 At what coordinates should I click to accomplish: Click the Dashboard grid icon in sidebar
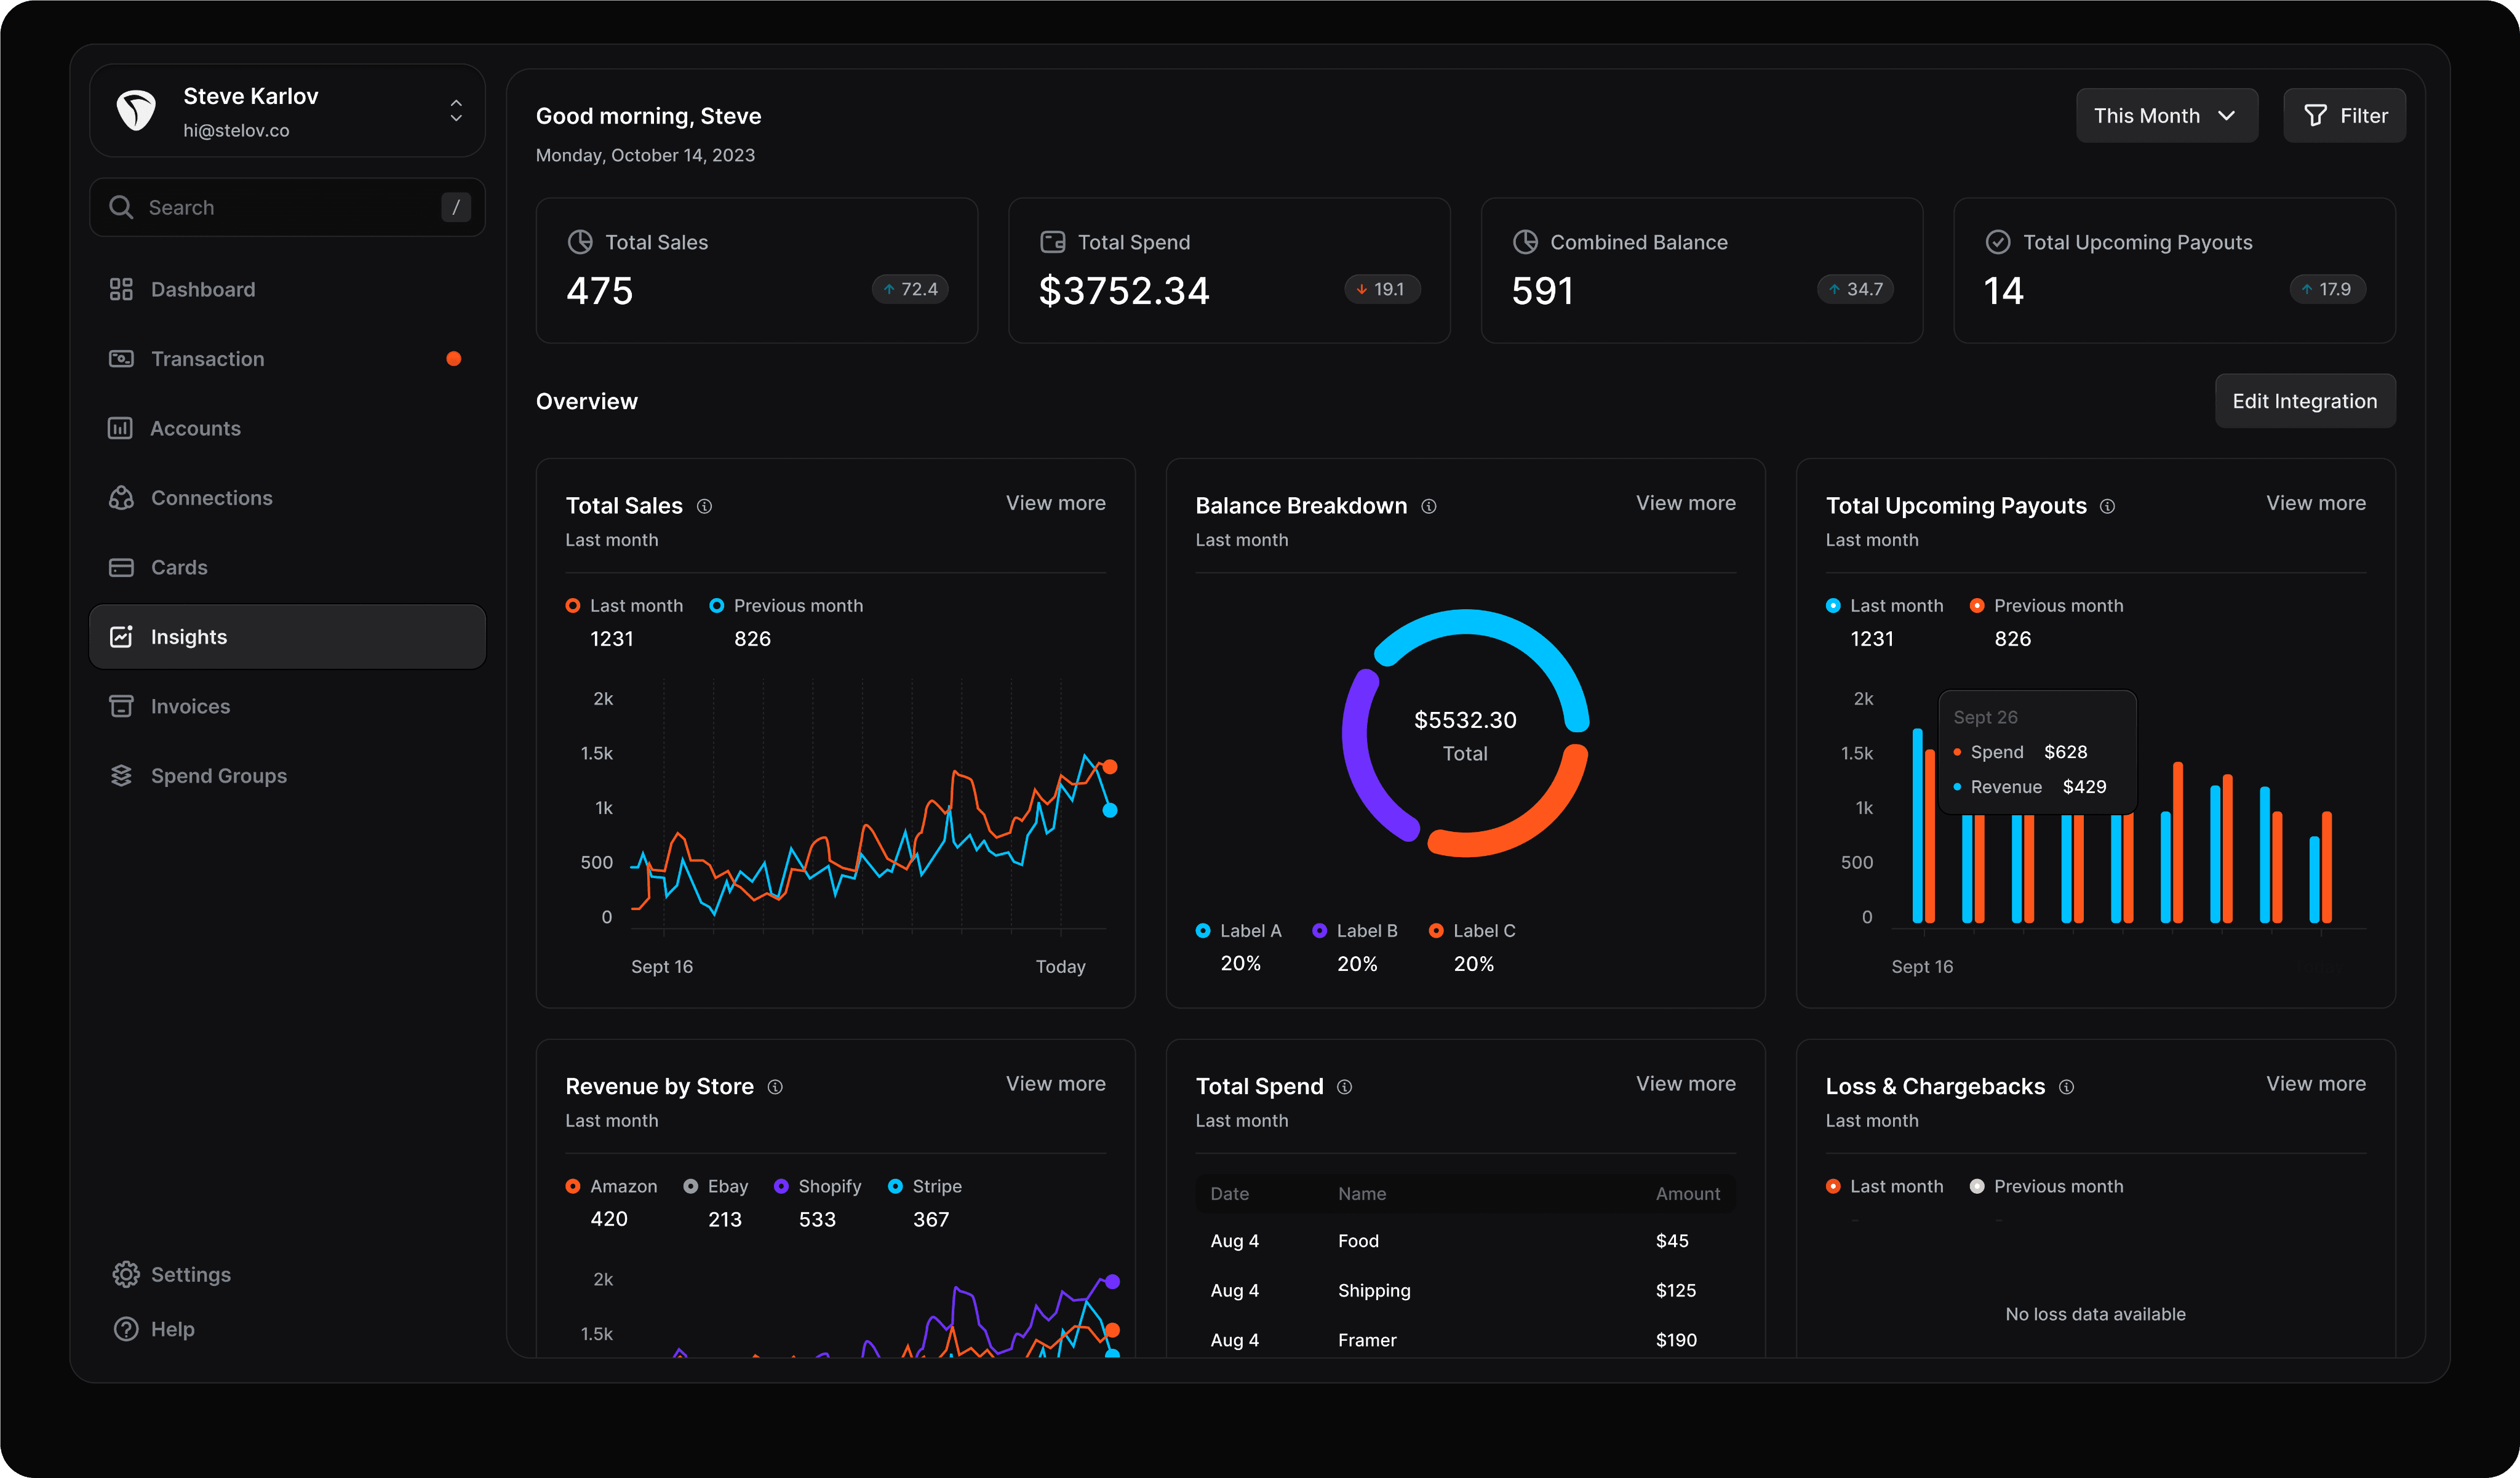click(x=121, y=289)
